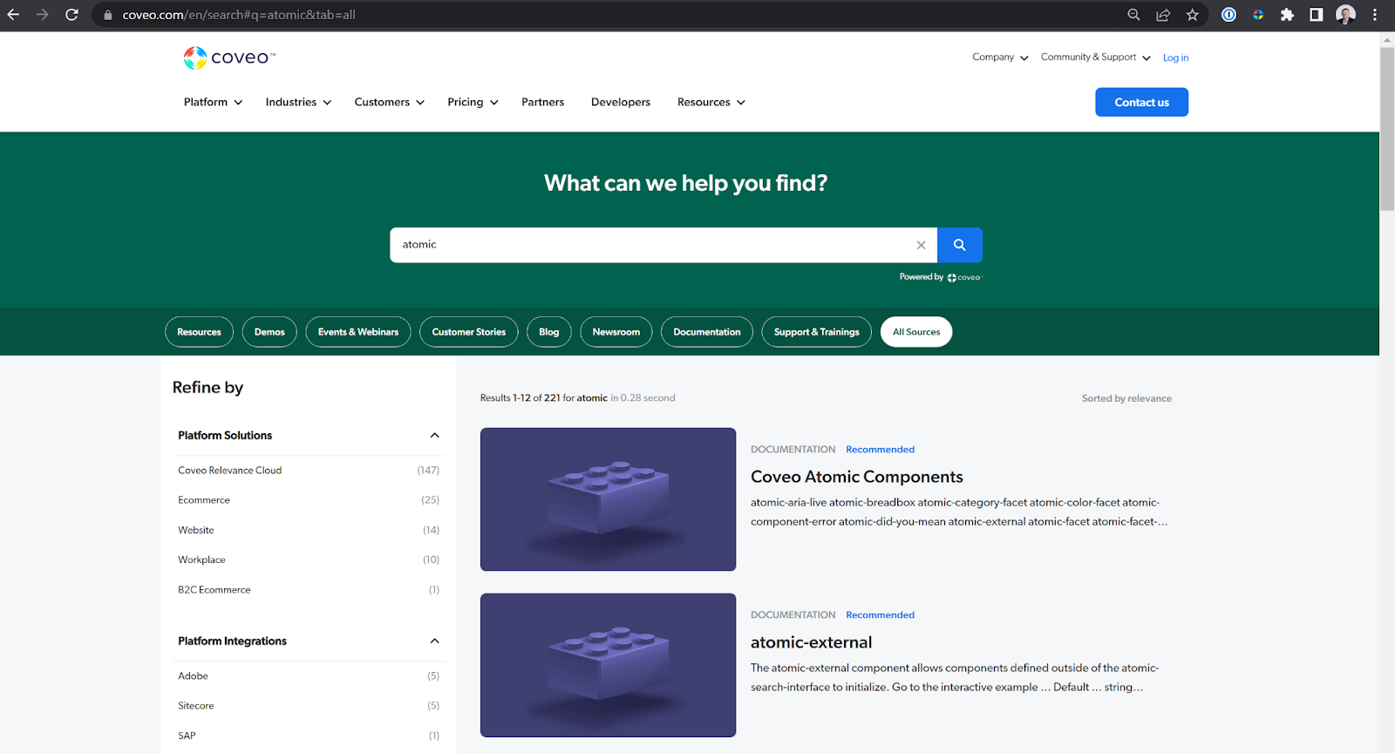This screenshot has height=753, width=1395.
Task: Click the Coveo Atomic Components thumbnail
Action: tap(608, 499)
